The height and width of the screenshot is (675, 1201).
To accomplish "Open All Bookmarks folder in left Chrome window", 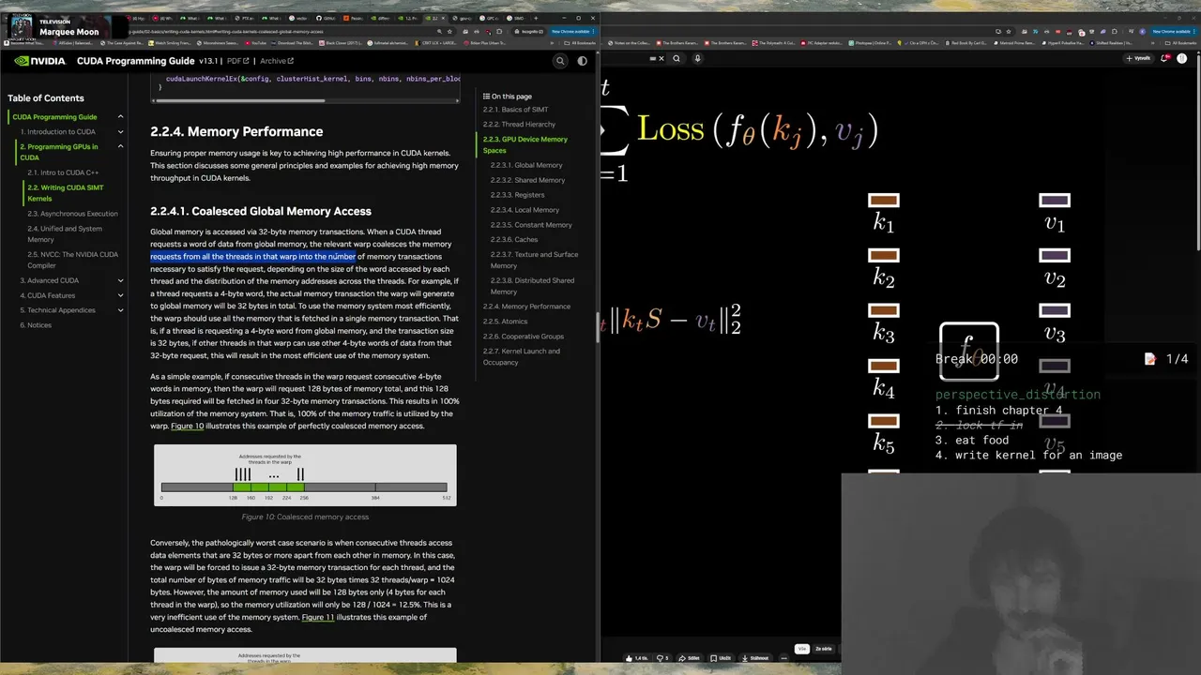I will pyautogui.click(x=578, y=43).
